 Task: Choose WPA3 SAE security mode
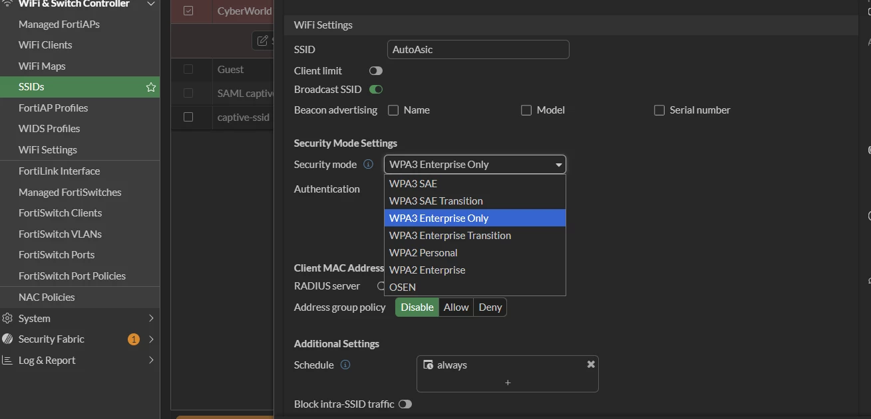pyautogui.click(x=475, y=183)
